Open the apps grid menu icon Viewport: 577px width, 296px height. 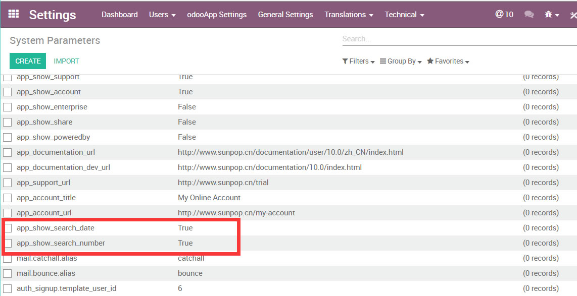[14, 14]
